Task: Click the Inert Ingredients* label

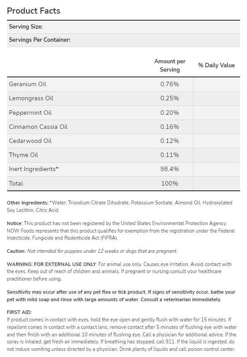Action: [34, 169]
